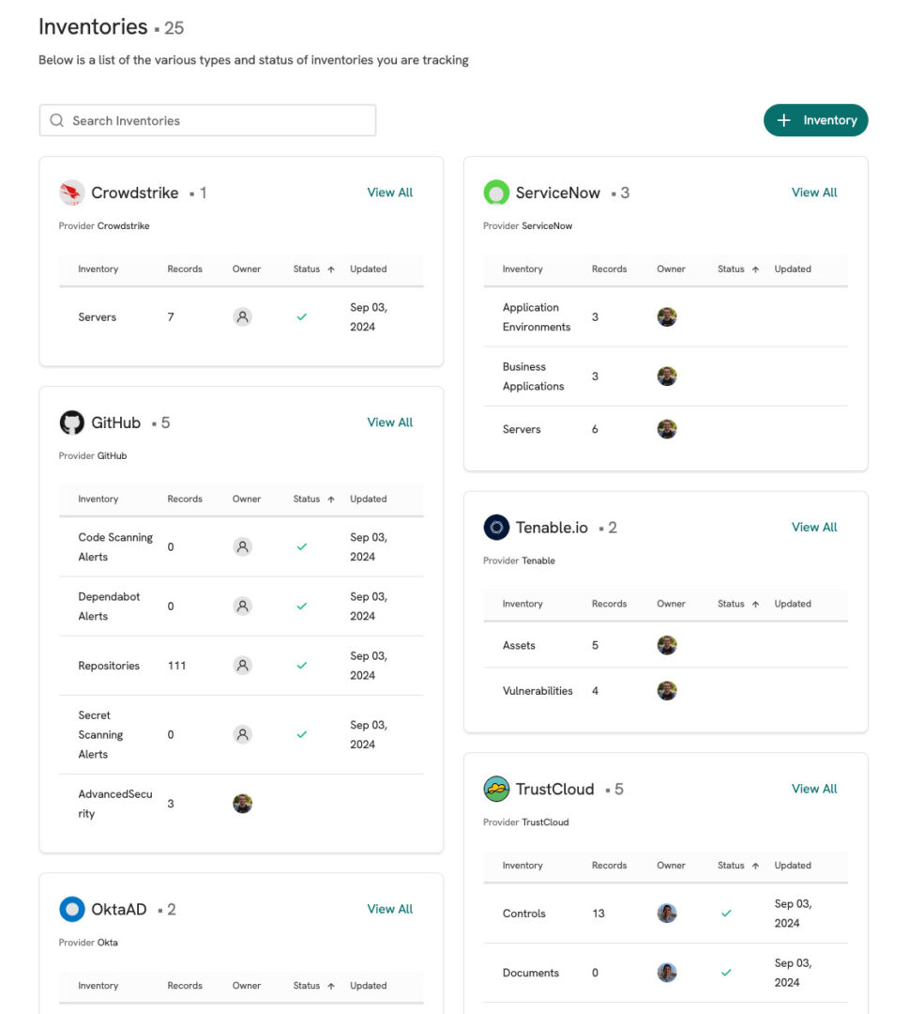
Task: Click the Records header in Tenable.io table
Action: click(x=609, y=604)
